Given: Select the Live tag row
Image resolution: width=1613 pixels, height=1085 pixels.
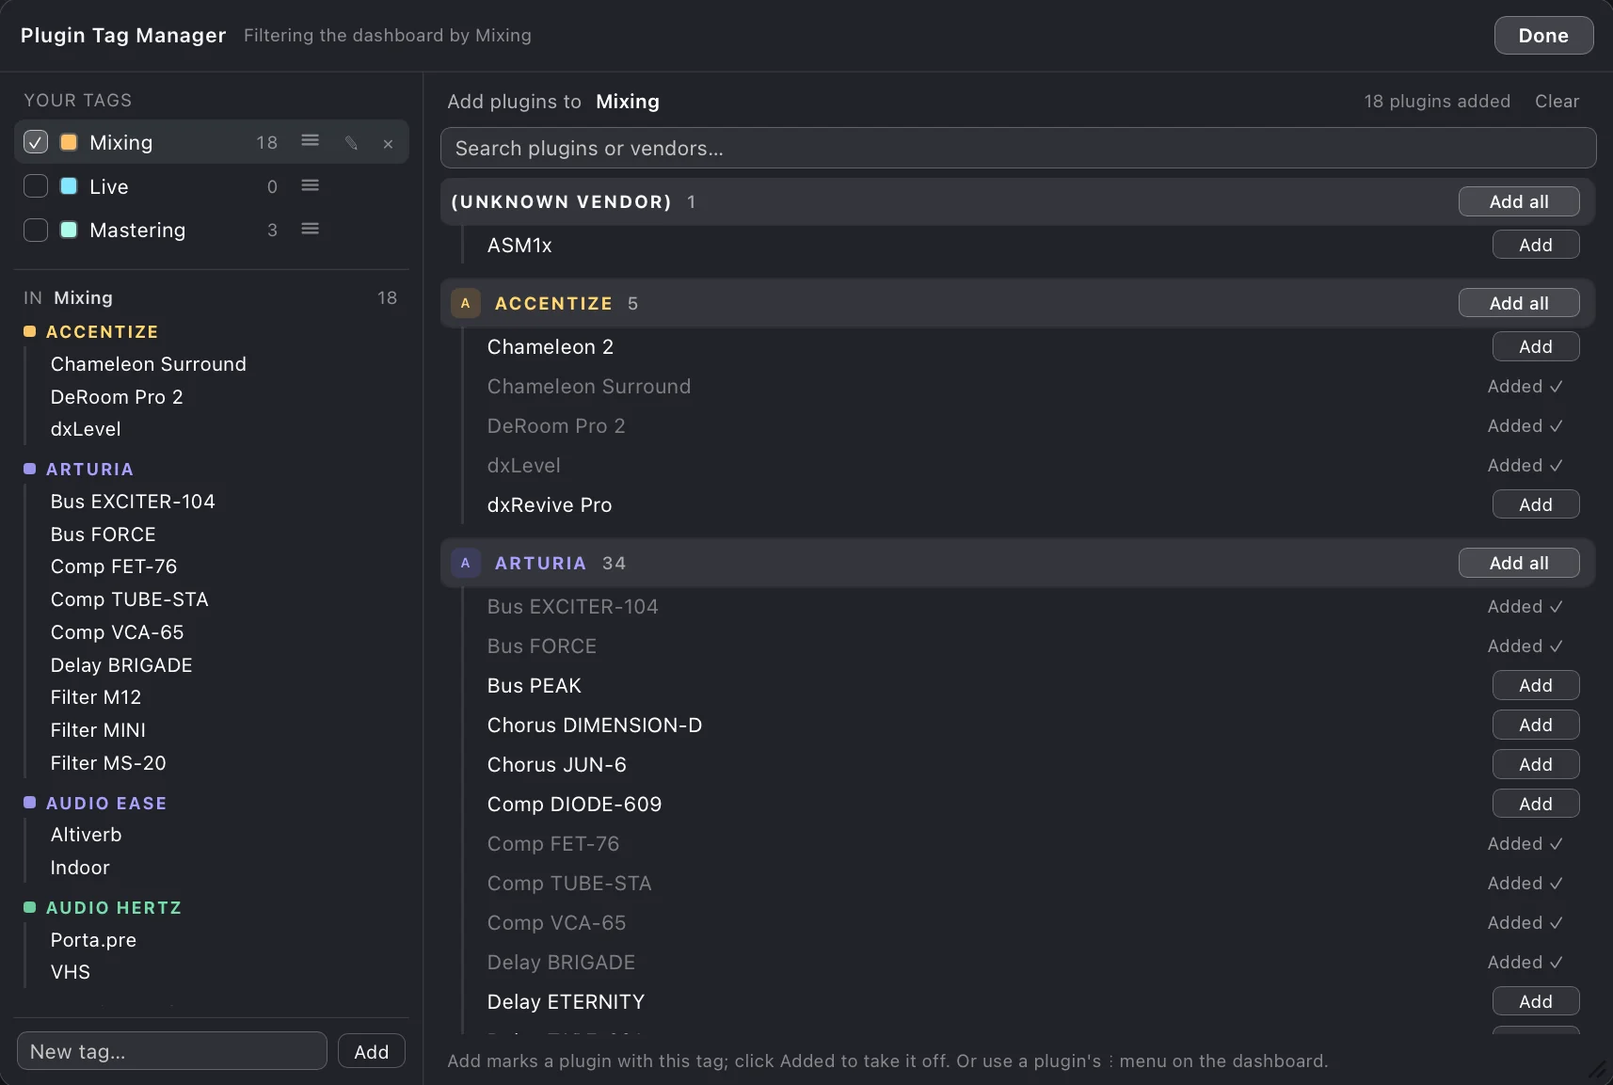Looking at the screenshot, I should (x=212, y=186).
